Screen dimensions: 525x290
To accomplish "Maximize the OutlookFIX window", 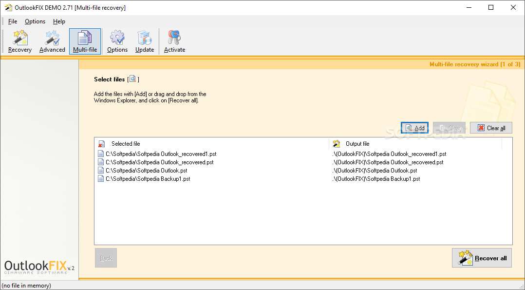I will [x=491, y=7].
